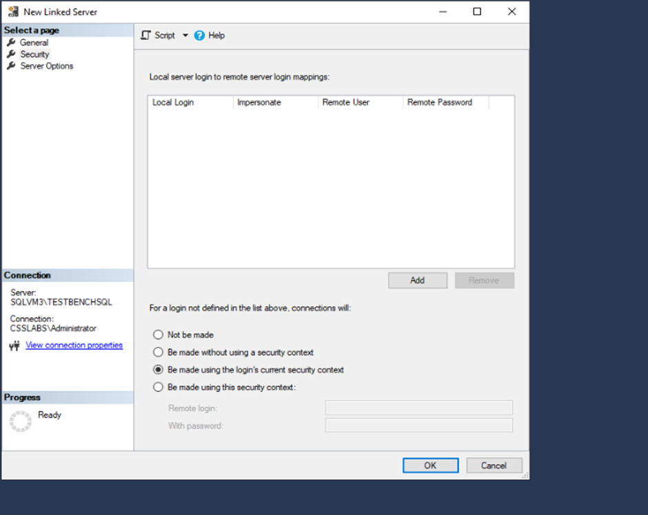Open the General page
648x515 pixels.
point(34,43)
